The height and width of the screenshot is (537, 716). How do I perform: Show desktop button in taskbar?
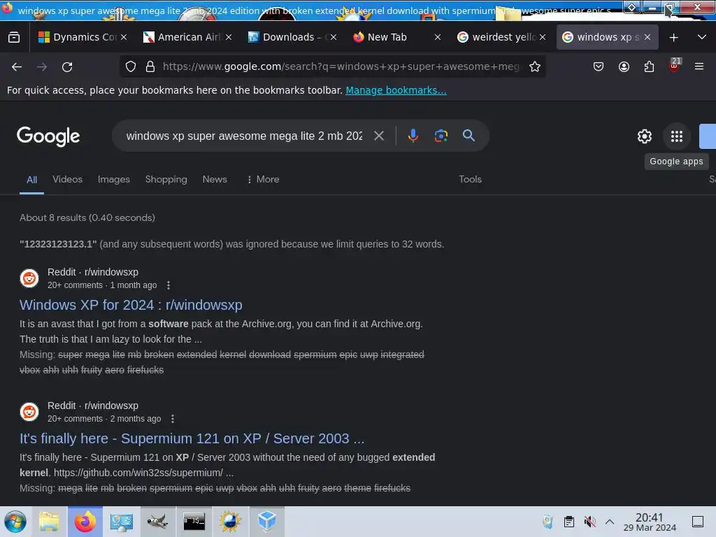tap(698, 522)
